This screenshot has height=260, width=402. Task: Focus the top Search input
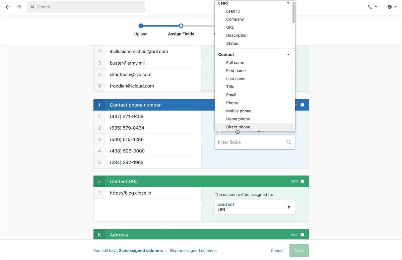(86, 7)
